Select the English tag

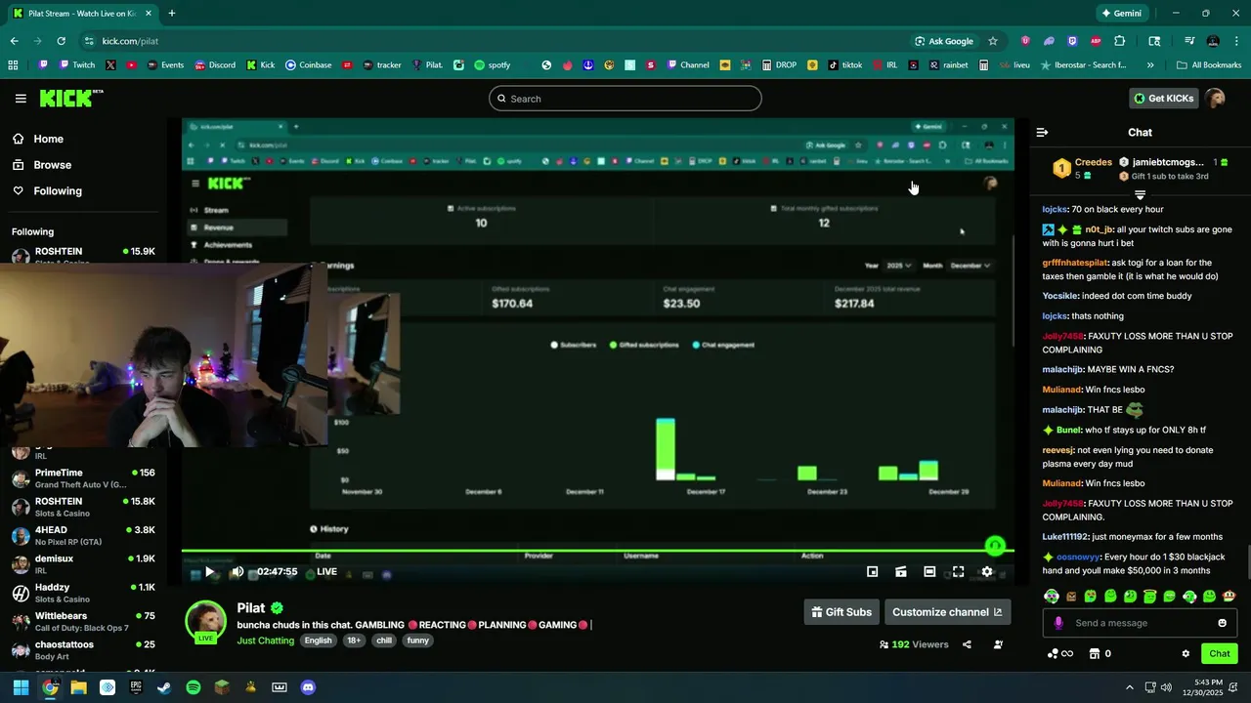pos(318,641)
